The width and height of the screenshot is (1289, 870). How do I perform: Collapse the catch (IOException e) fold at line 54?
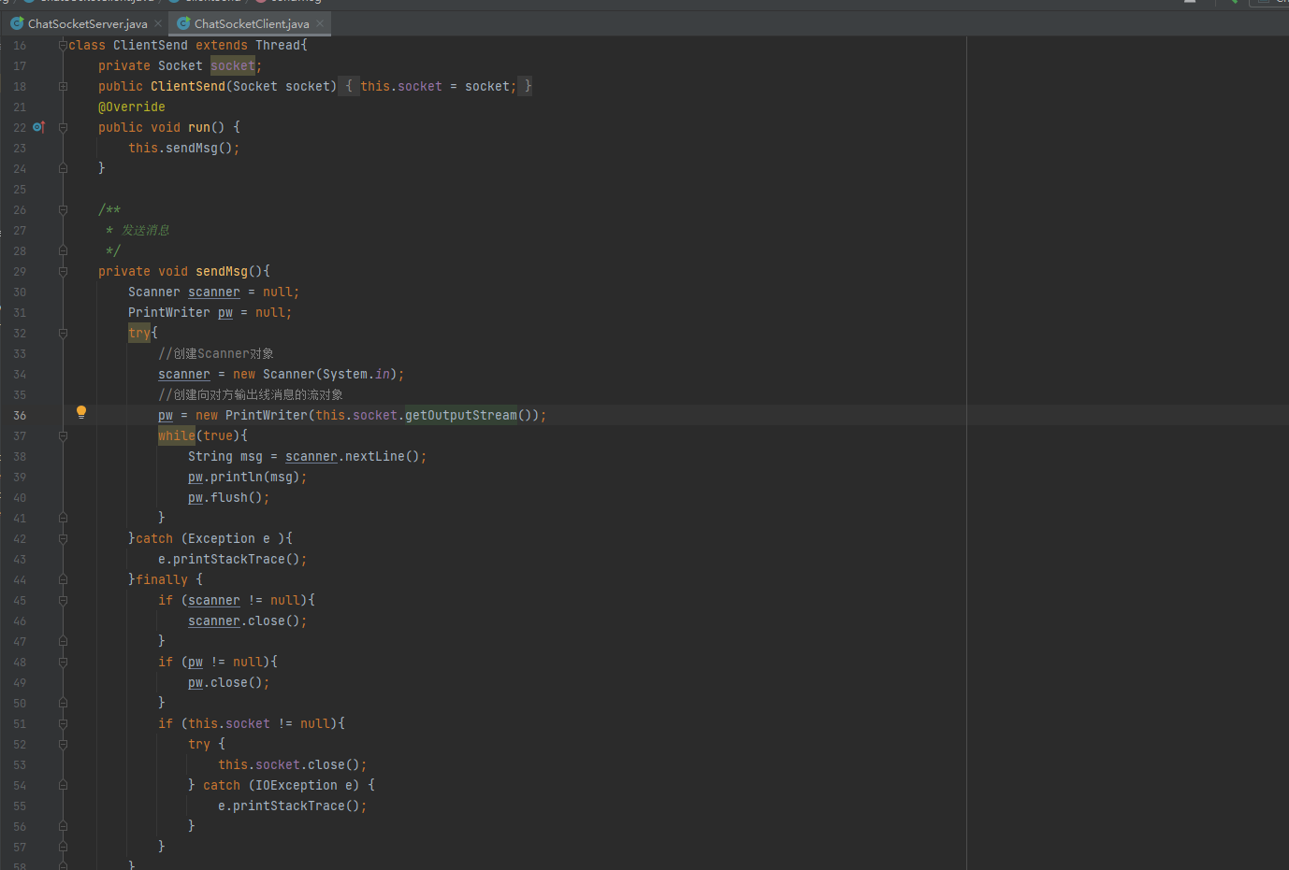coord(63,785)
